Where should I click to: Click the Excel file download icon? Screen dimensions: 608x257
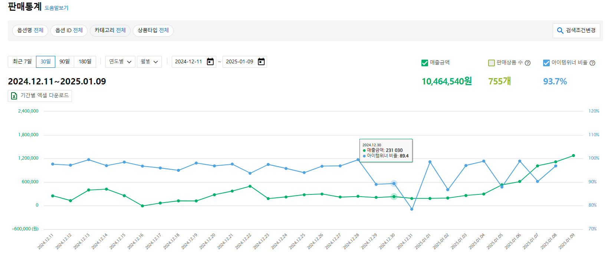[x=14, y=96]
